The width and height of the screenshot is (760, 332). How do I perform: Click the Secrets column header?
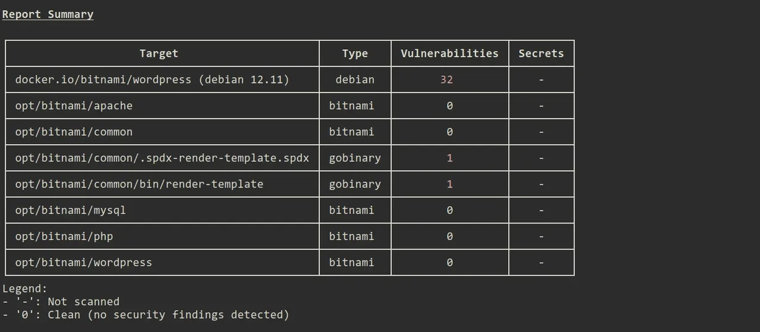541,53
